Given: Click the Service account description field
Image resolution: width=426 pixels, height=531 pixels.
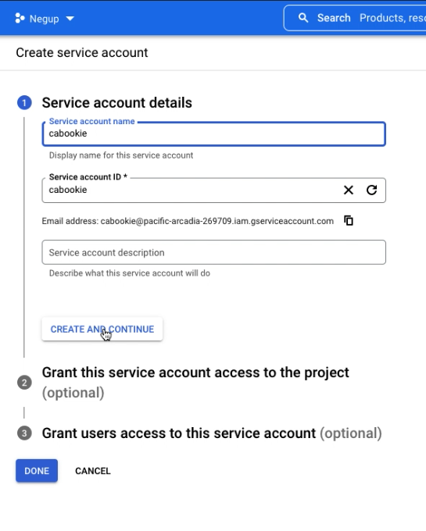Looking at the screenshot, I should 214,252.
